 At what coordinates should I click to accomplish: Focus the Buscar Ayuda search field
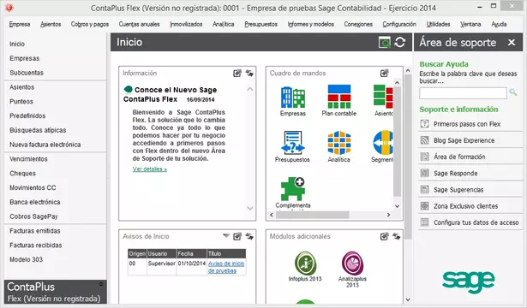[463, 93]
